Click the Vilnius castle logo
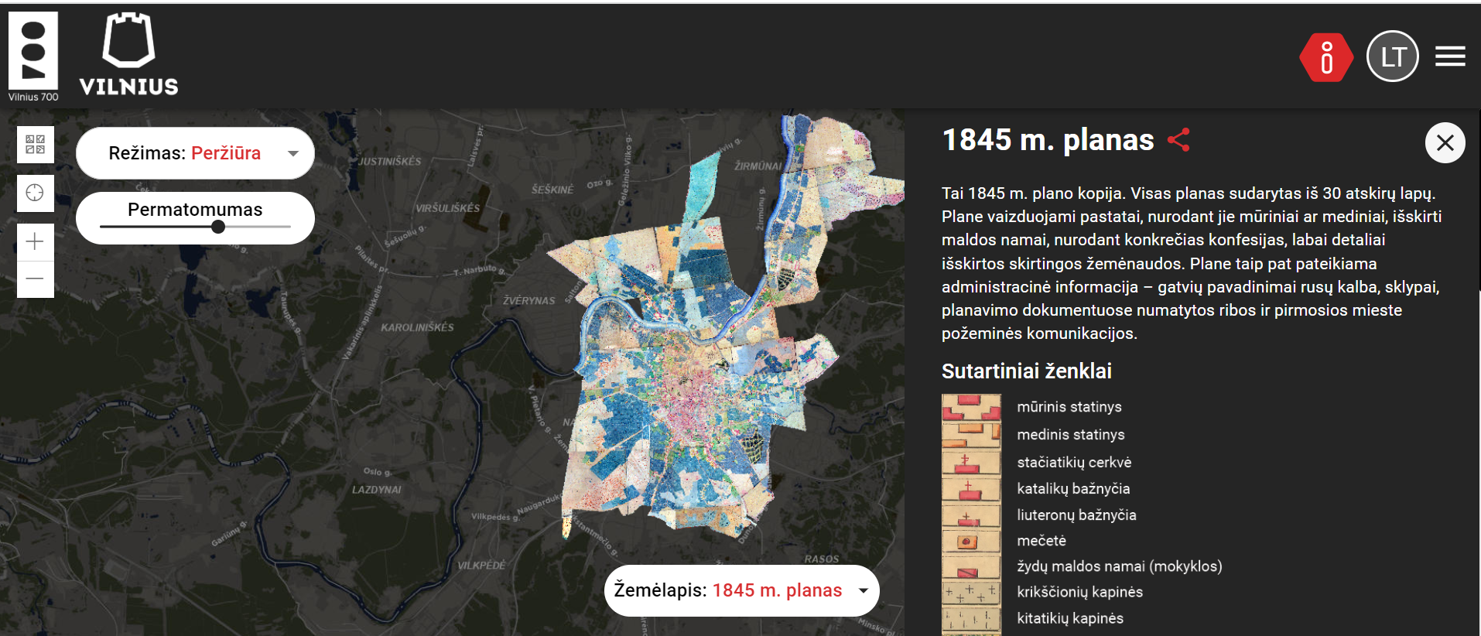1481x636 pixels. [128, 55]
